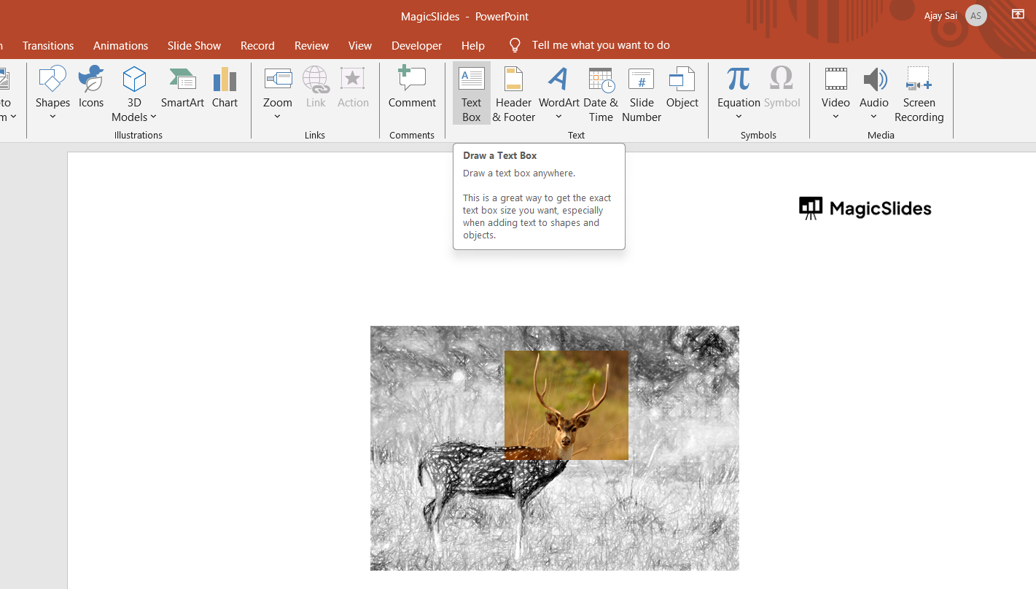Insert Date & Time
The height and width of the screenshot is (589, 1036).
pos(601,93)
